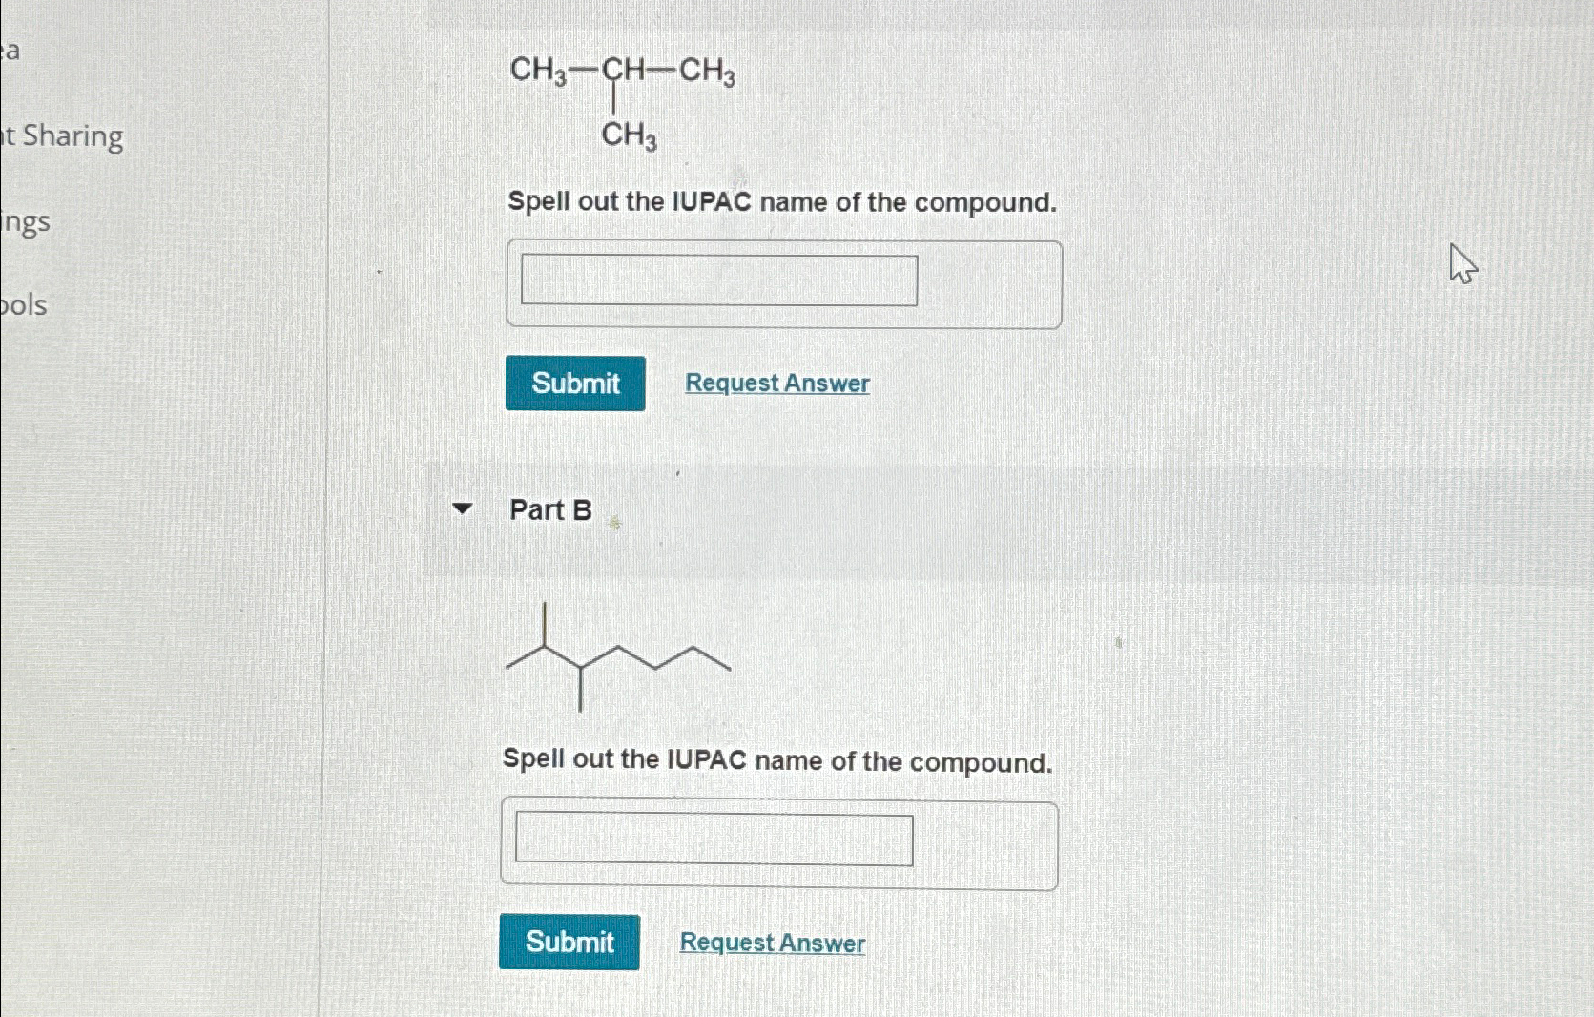Open Settings in the left sidebar
The image size is (1594, 1017).
(x=26, y=221)
